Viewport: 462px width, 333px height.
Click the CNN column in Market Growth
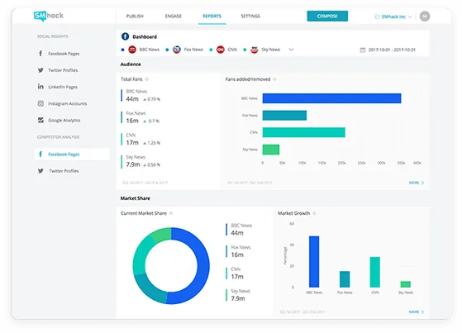[375, 272]
